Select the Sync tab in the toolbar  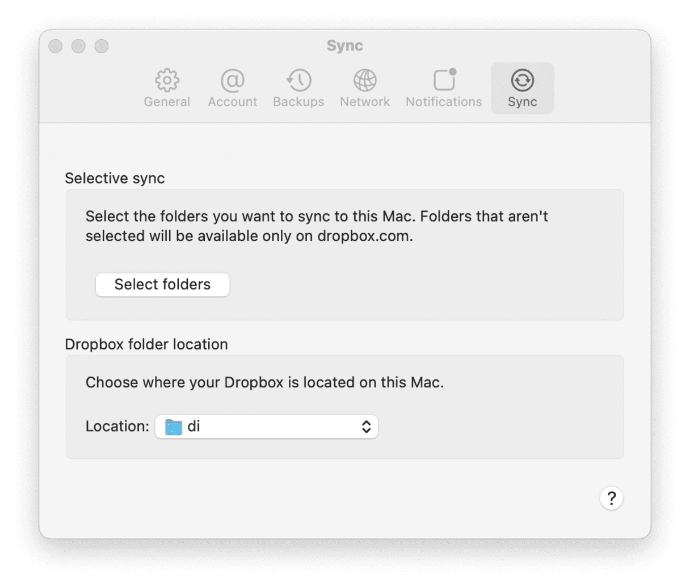pyautogui.click(x=521, y=88)
